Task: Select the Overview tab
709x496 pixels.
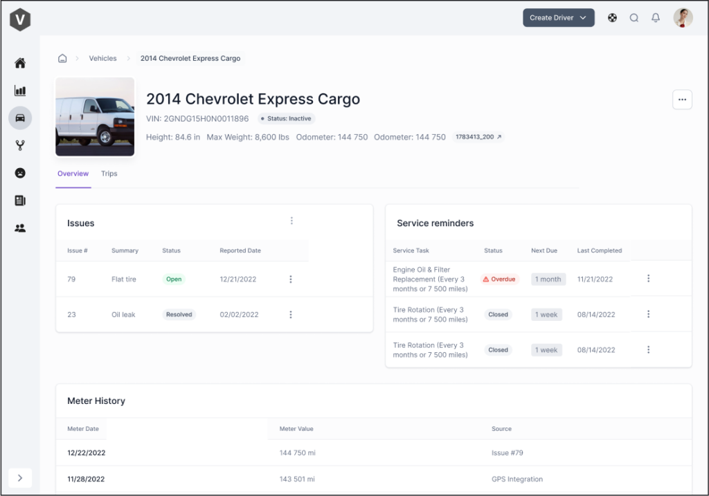Action: click(x=73, y=174)
